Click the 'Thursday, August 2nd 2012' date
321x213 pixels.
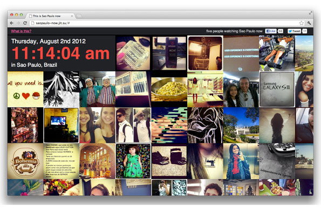pyautogui.click(x=49, y=41)
